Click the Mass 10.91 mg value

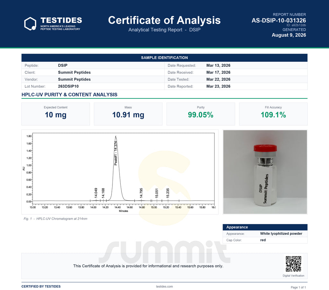click(128, 115)
